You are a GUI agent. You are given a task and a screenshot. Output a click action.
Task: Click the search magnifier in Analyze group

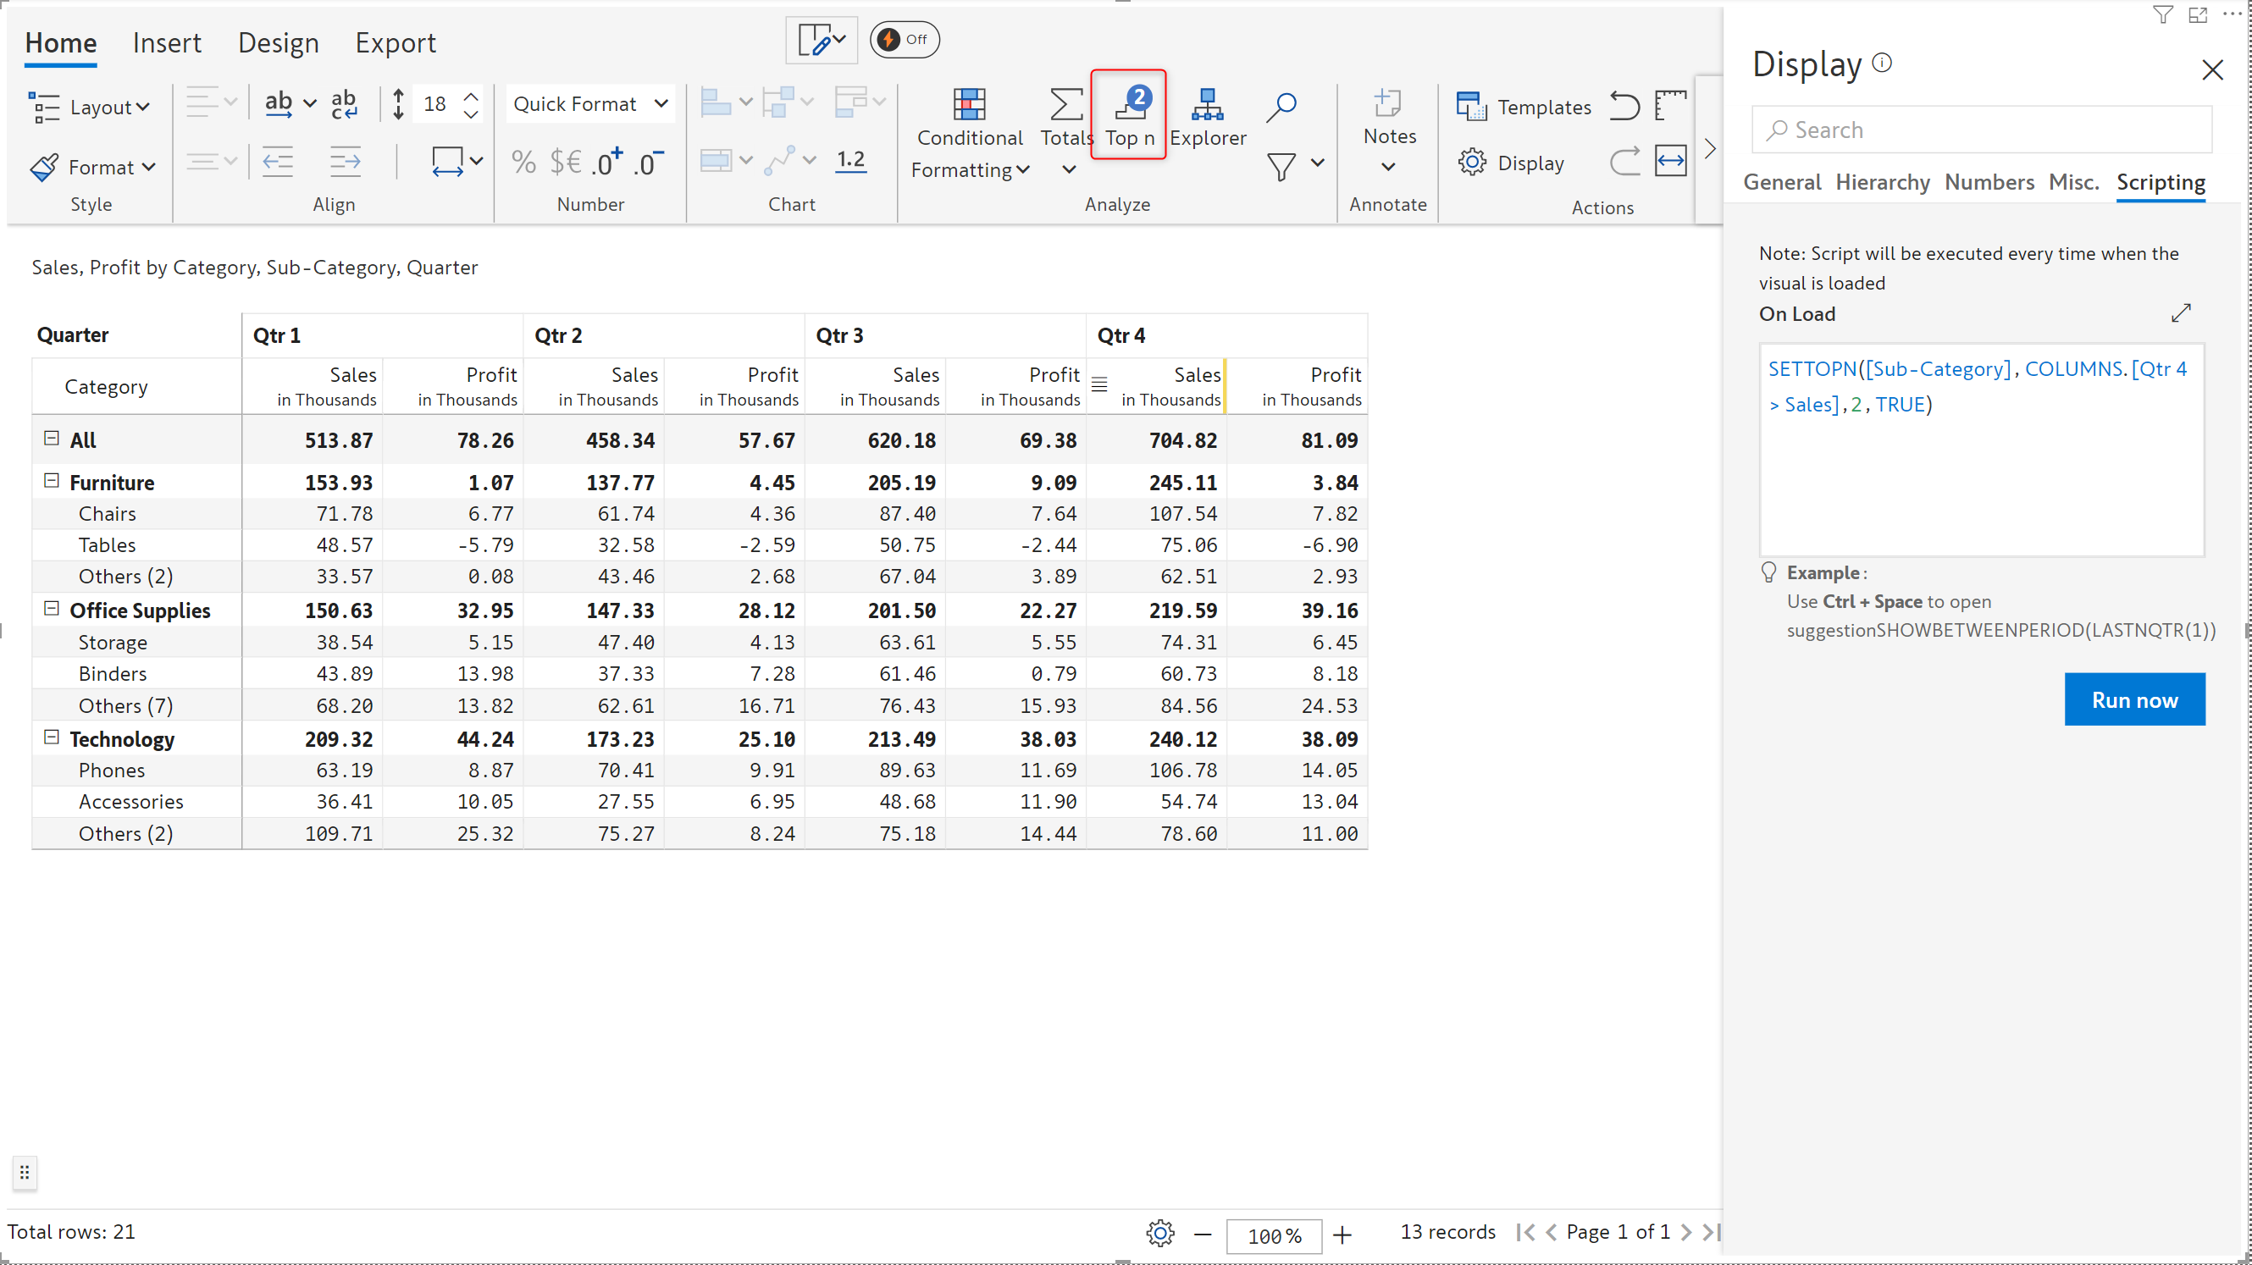coord(1281,107)
